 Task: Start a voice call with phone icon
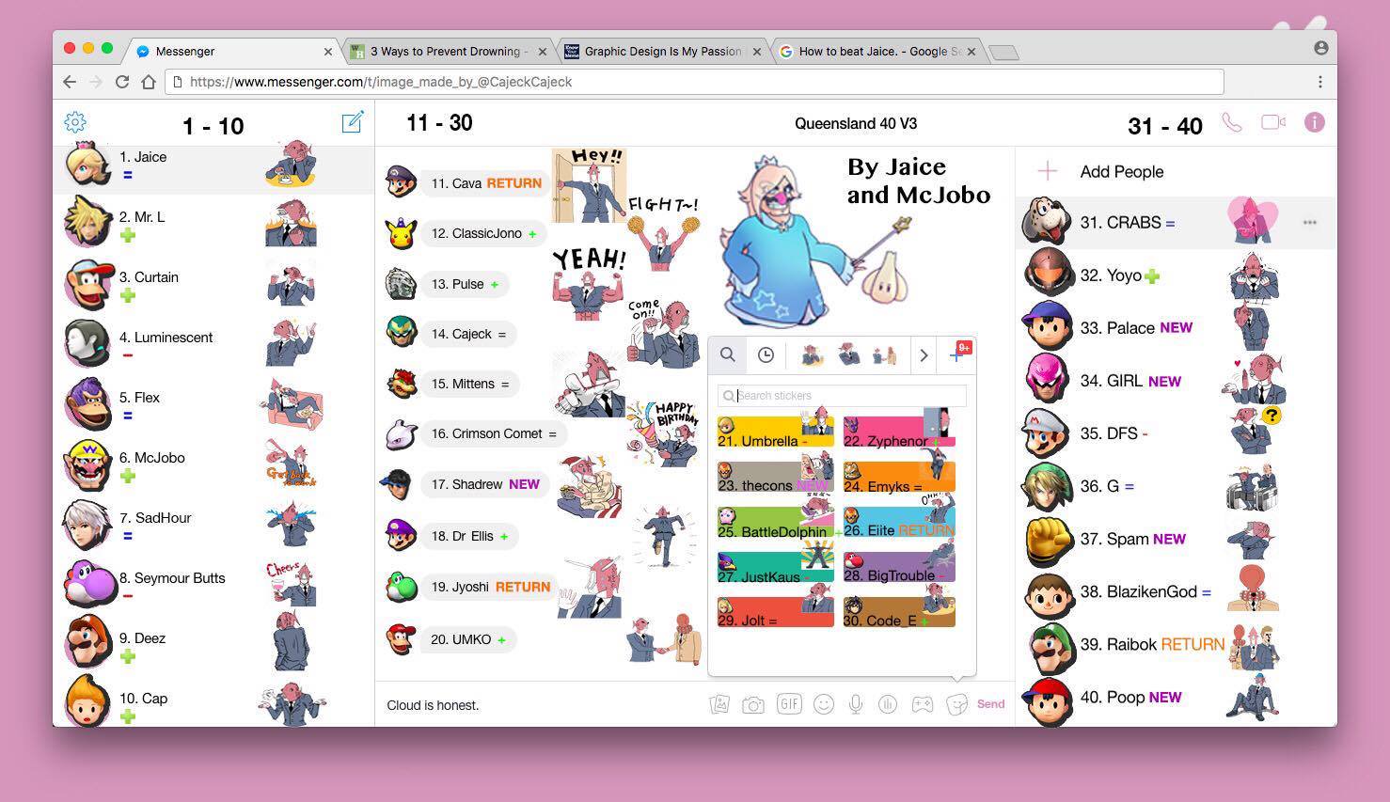coord(1231,122)
